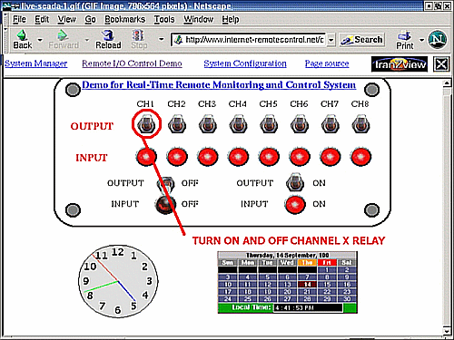The image size is (454, 340).
Task: Toggle the CH8 output switch
Action: coord(360,124)
